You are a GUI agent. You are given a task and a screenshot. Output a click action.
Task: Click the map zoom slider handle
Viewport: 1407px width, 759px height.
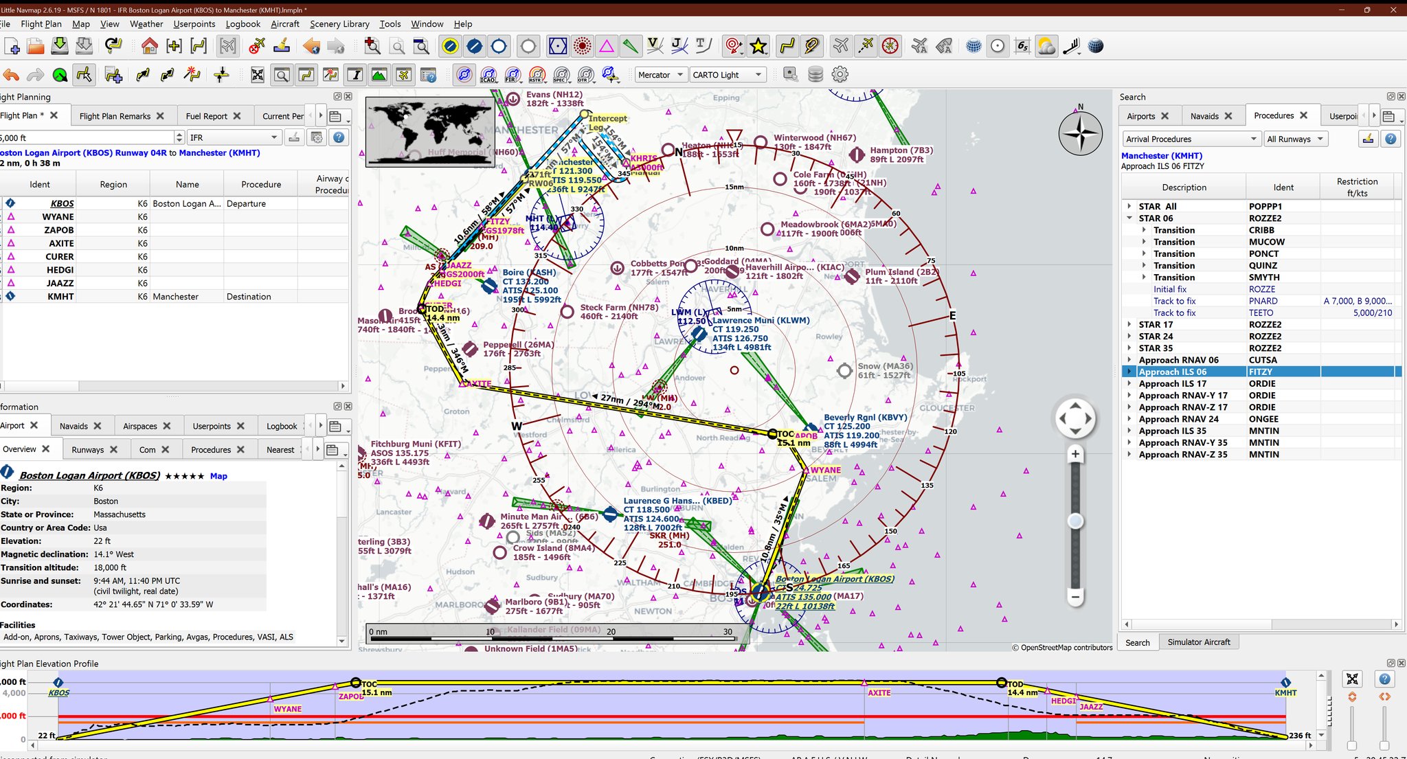pyautogui.click(x=1075, y=521)
